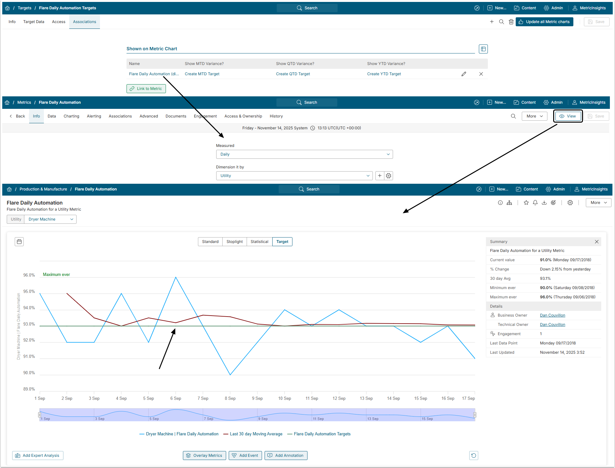This screenshot has height=468, width=615.
Task: Click the gear icon beside Dimension it by
Action: coord(389,176)
